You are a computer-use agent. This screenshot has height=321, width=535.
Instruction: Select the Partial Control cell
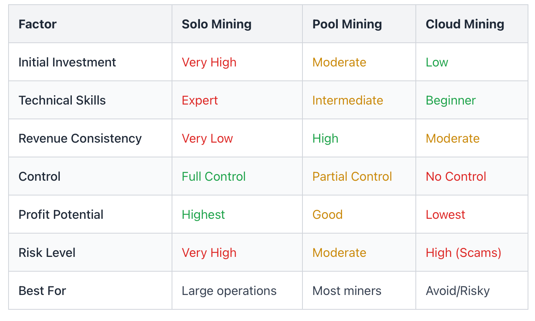352,176
